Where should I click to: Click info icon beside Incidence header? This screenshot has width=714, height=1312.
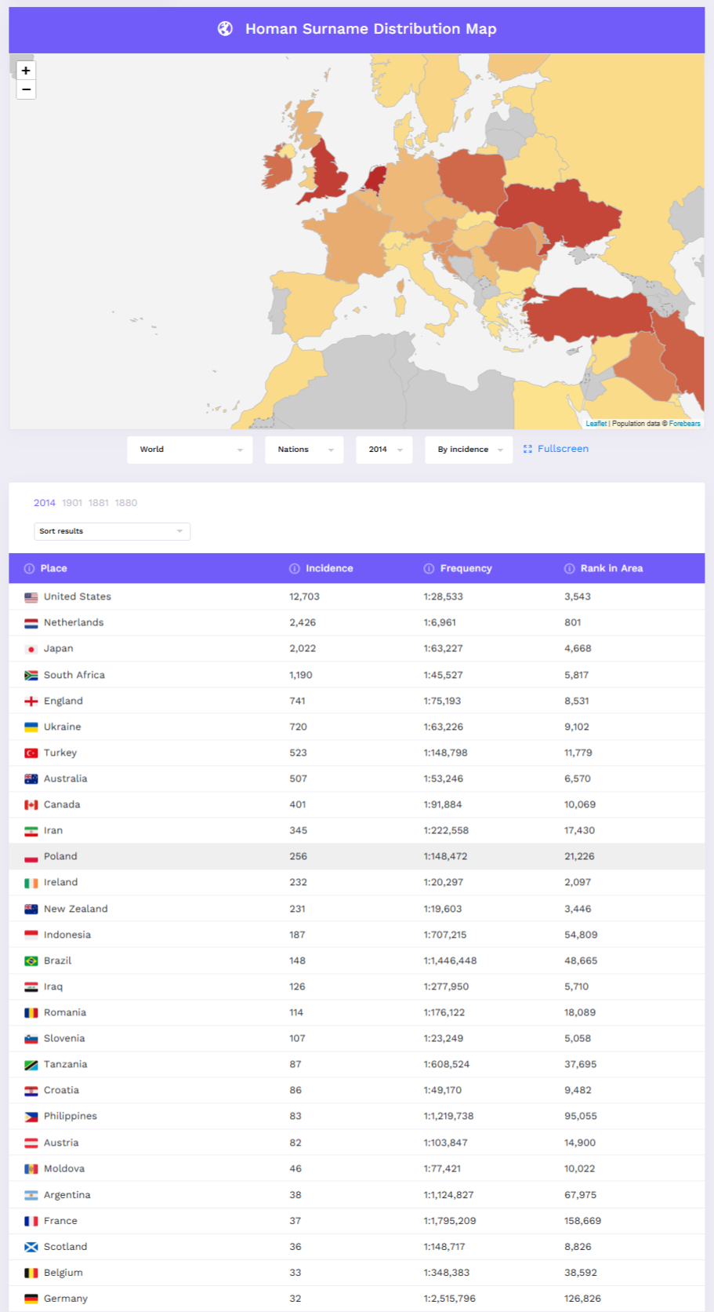(x=295, y=568)
